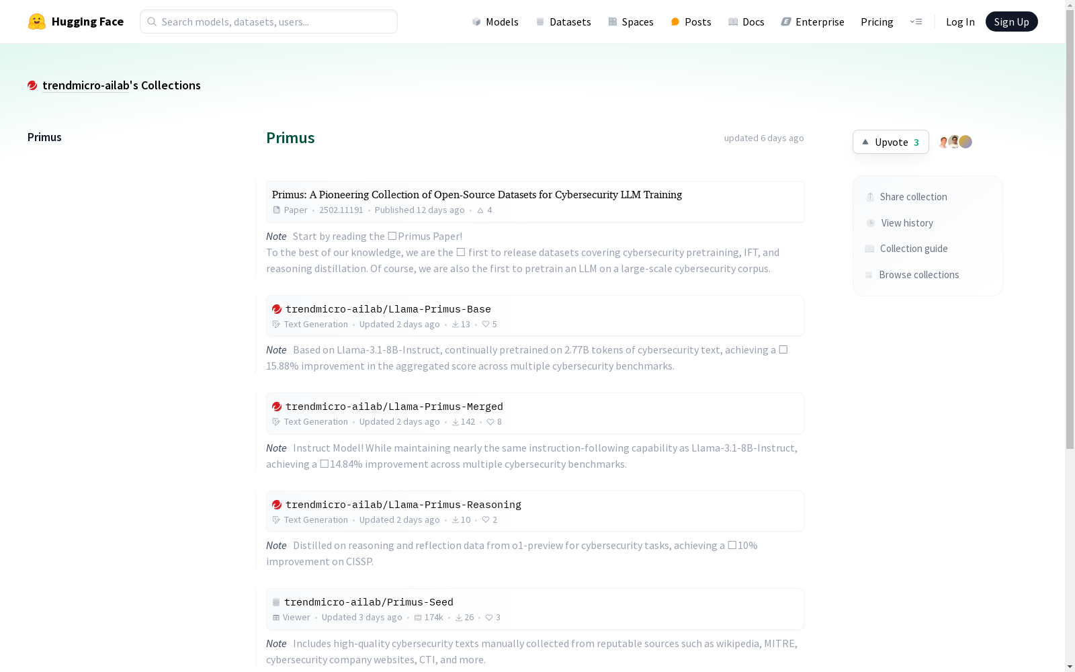Image resolution: width=1075 pixels, height=672 pixels.
Task: Open the Spaces navigation item
Action: pyautogui.click(x=631, y=22)
